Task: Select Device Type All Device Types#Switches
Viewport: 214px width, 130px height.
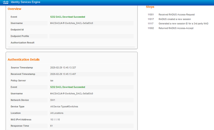Action: tap(64, 107)
